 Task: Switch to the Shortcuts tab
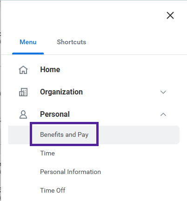(x=72, y=42)
